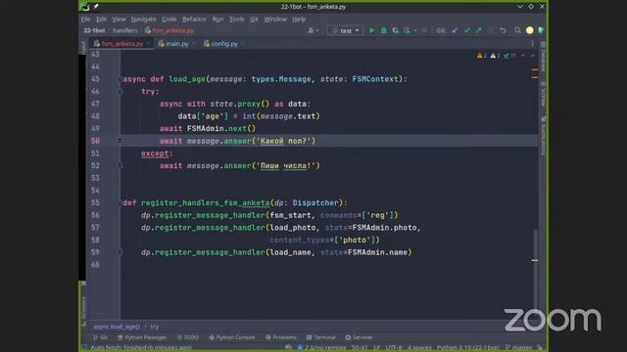The width and height of the screenshot is (627, 352).
Task: Open the File menu
Action: pos(85,19)
